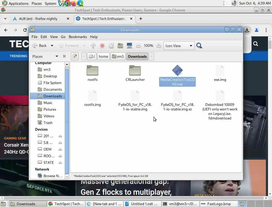Open Icon View mode dropdown
This screenshot has height=207, width=272.
(x=179, y=46)
